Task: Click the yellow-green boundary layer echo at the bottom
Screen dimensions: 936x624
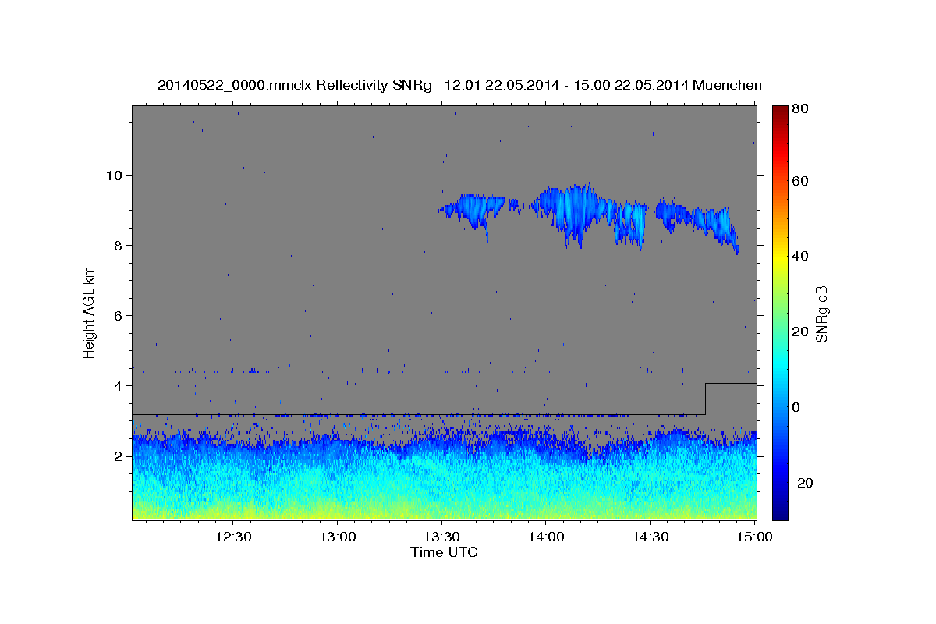Action: 444,511
